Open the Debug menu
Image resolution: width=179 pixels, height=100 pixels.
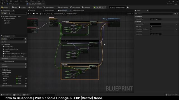pos(26,1)
